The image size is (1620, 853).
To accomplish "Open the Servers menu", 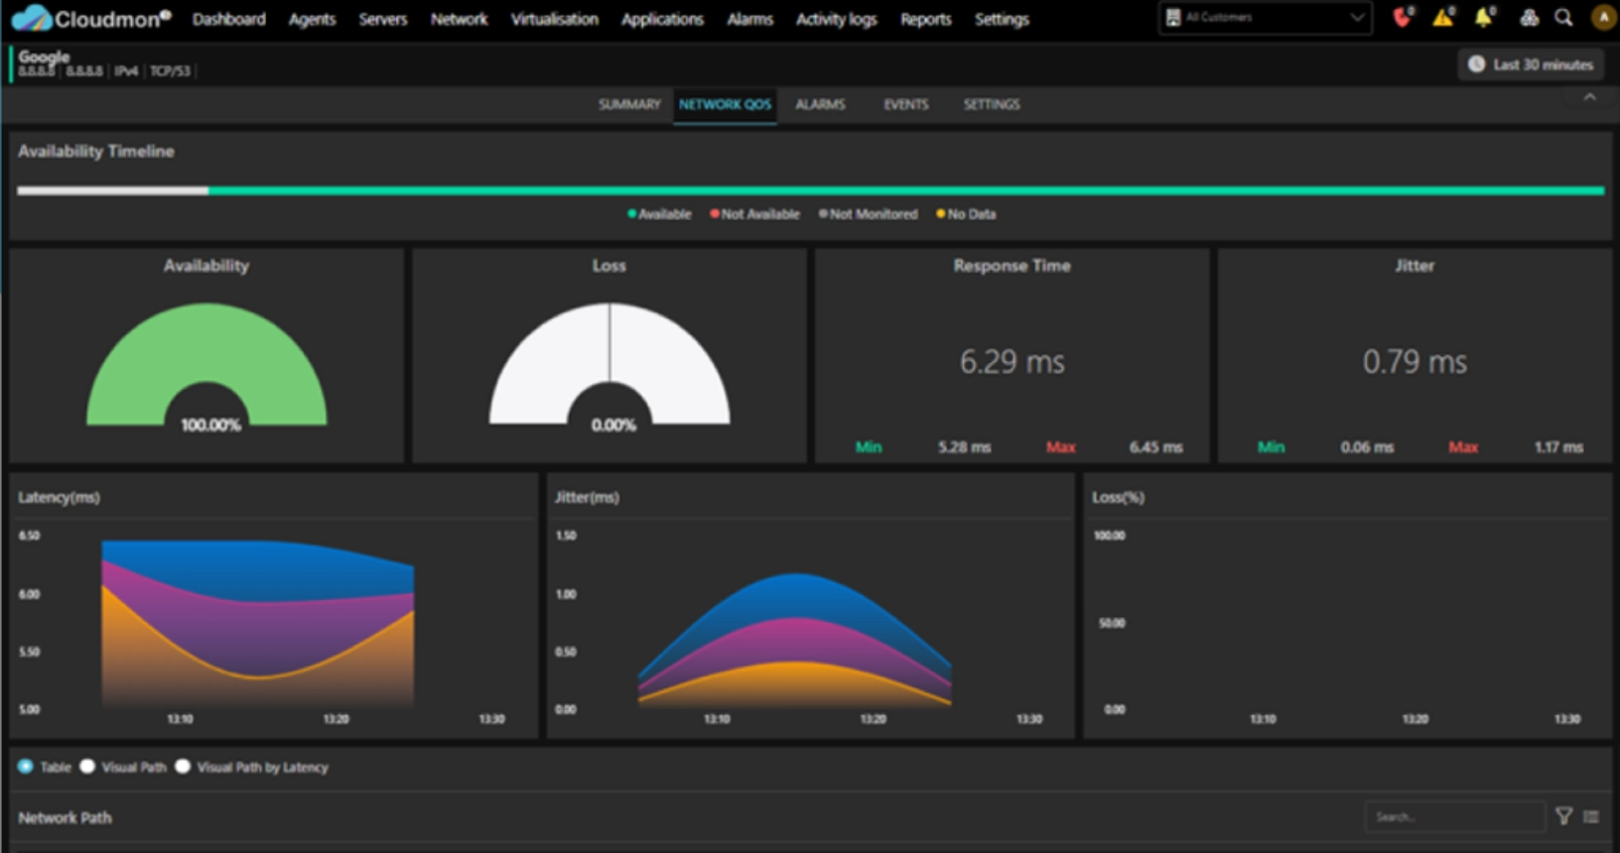I will (383, 19).
